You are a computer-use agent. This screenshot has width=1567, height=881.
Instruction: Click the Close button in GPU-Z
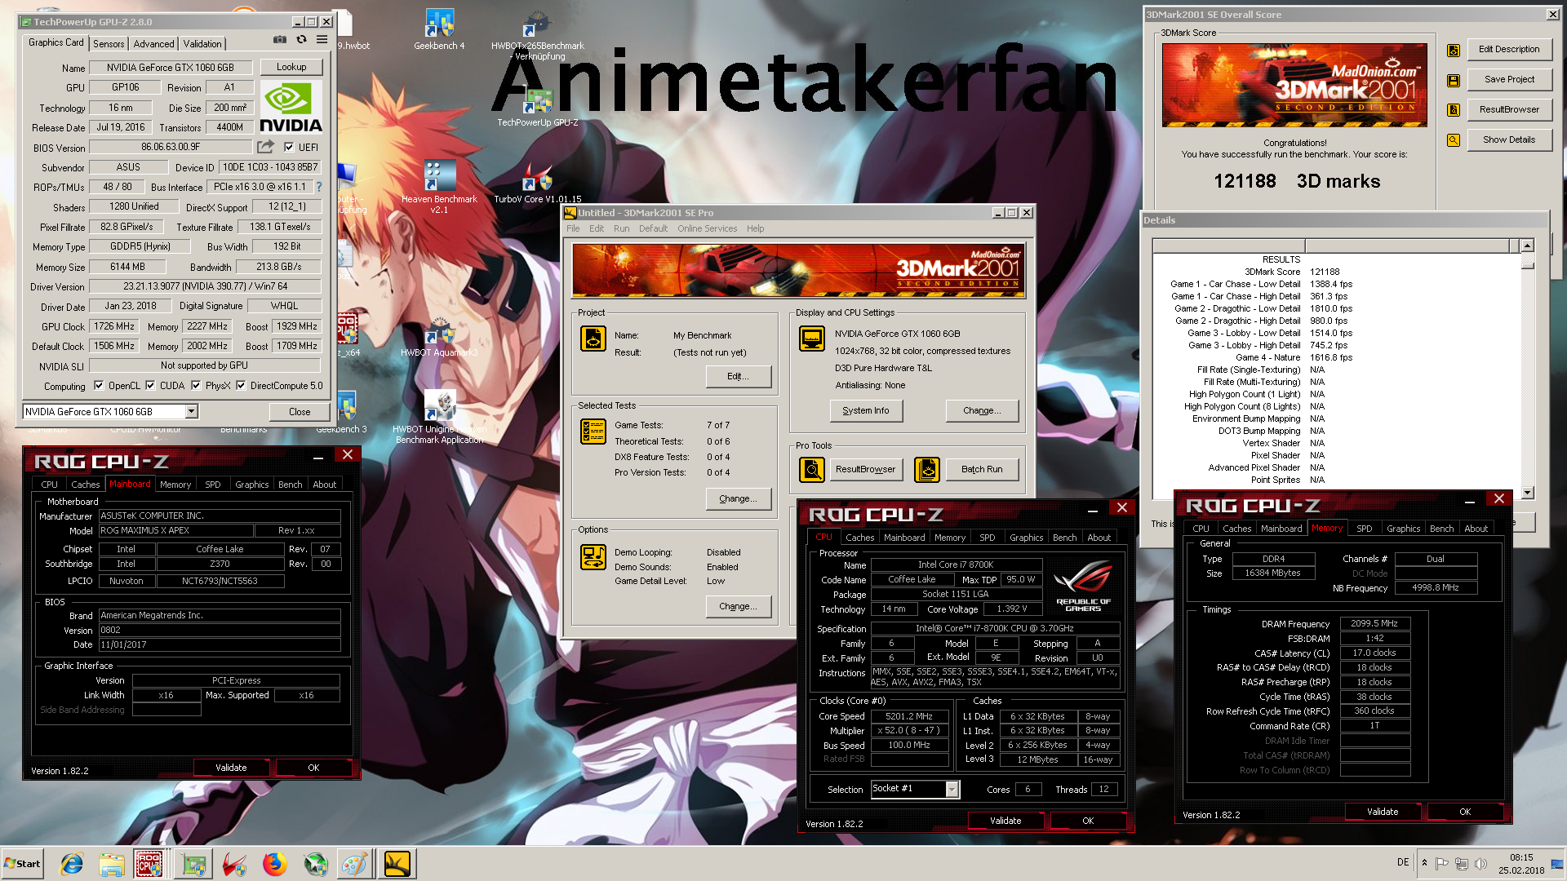(x=300, y=412)
